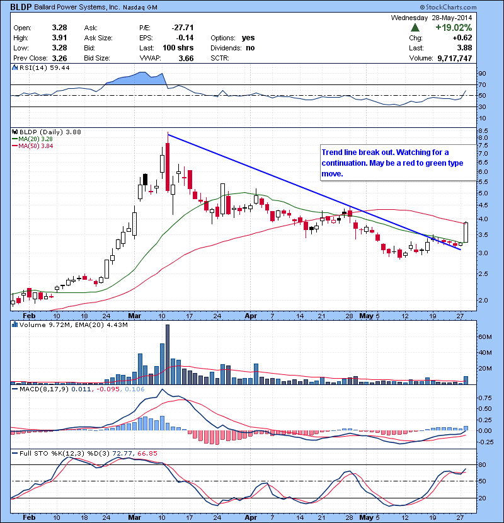This screenshot has height=523, width=504.
Task: Click the Last 100 shrs value
Action: [x=178, y=48]
